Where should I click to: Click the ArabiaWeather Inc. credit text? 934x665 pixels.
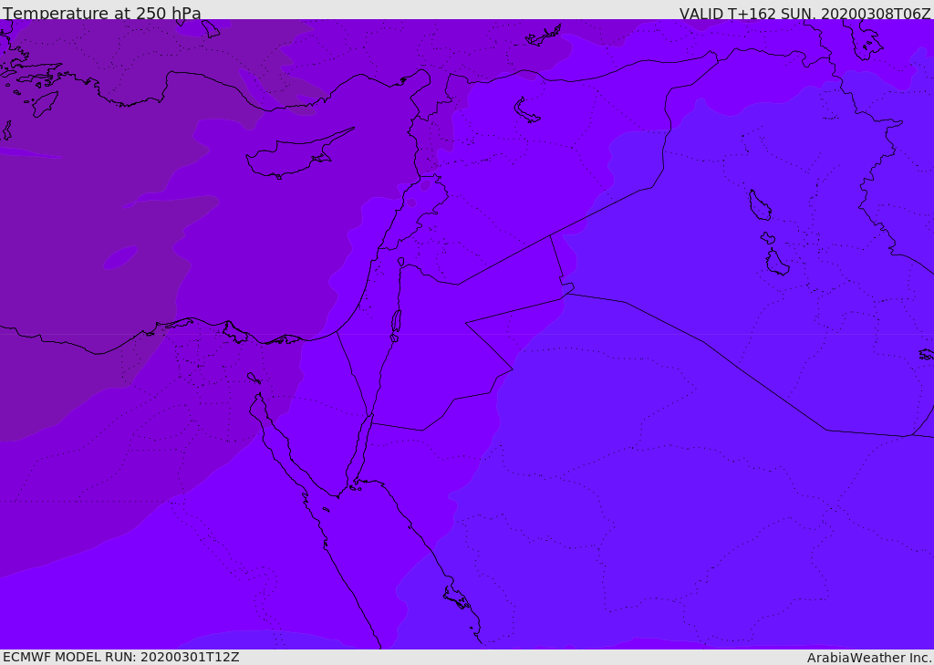point(869,658)
